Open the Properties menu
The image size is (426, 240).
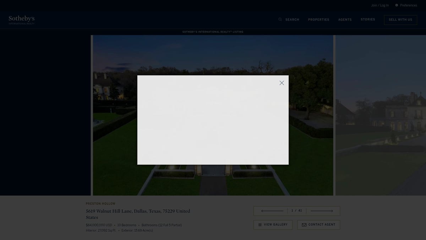click(318, 20)
